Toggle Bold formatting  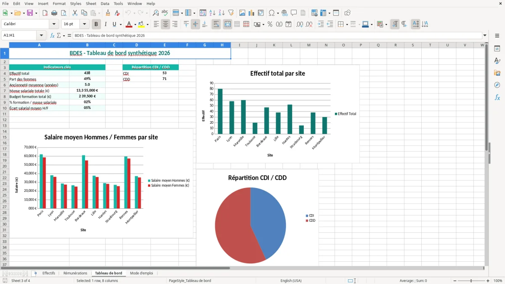pos(96,24)
